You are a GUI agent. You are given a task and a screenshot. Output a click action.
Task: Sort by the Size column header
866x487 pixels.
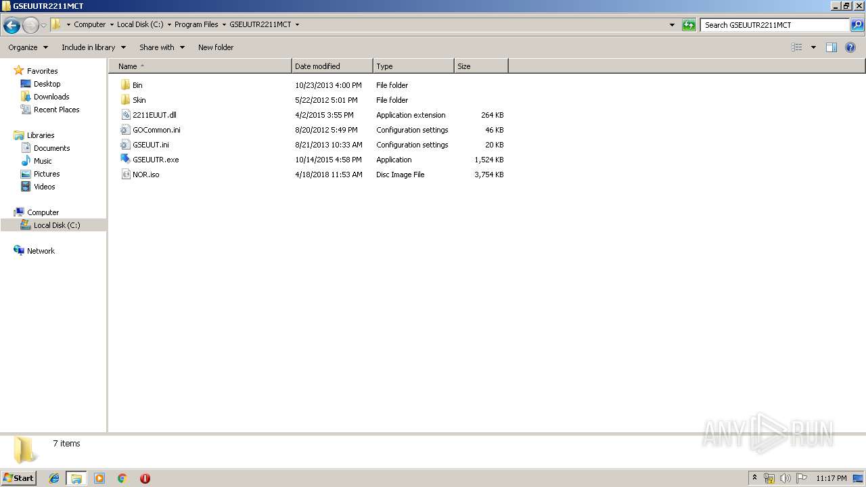[x=481, y=66]
